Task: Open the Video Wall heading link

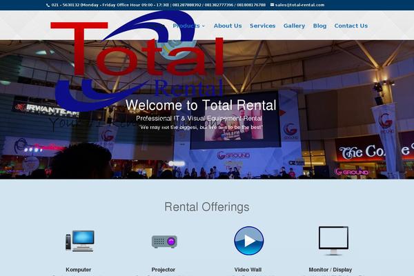Action: [248, 270]
